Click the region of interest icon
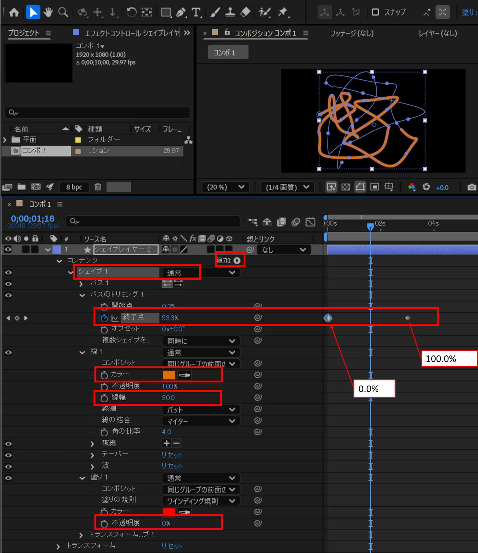Viewport: 478px width, 553px height. [374, 187]
